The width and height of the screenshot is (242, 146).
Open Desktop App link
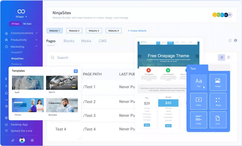point(19,125)
